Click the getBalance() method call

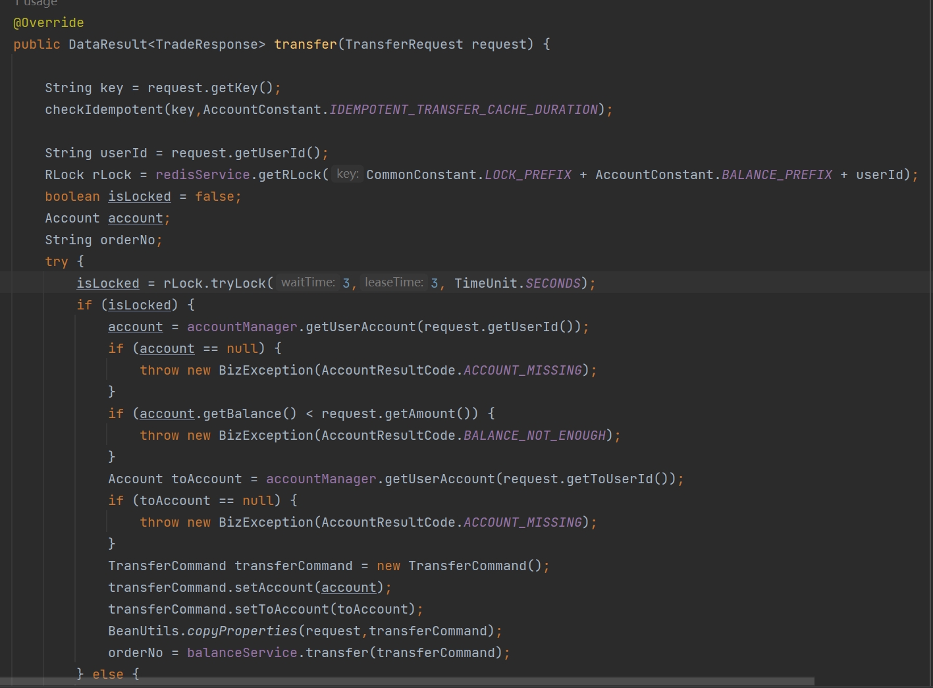[250, 414]
